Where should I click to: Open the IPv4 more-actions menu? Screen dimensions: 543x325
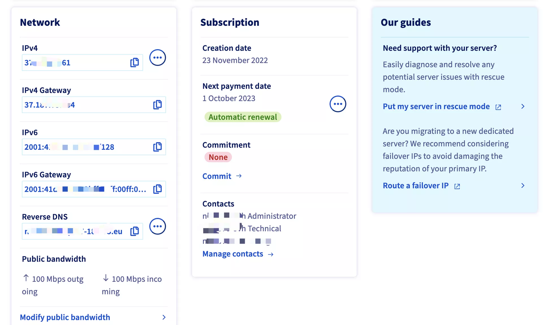[158, 58]
